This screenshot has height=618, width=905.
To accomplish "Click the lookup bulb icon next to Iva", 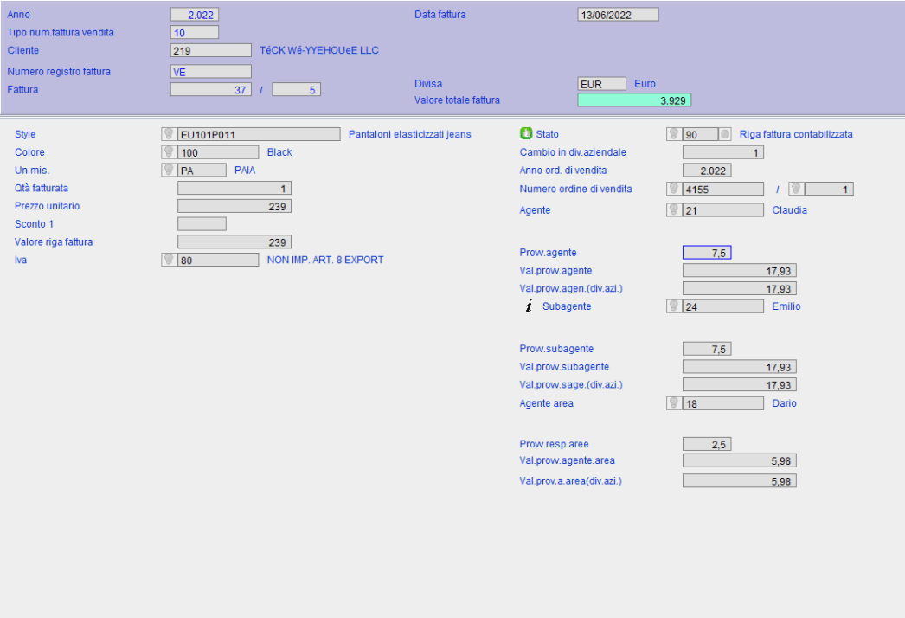I will [169, 260].
